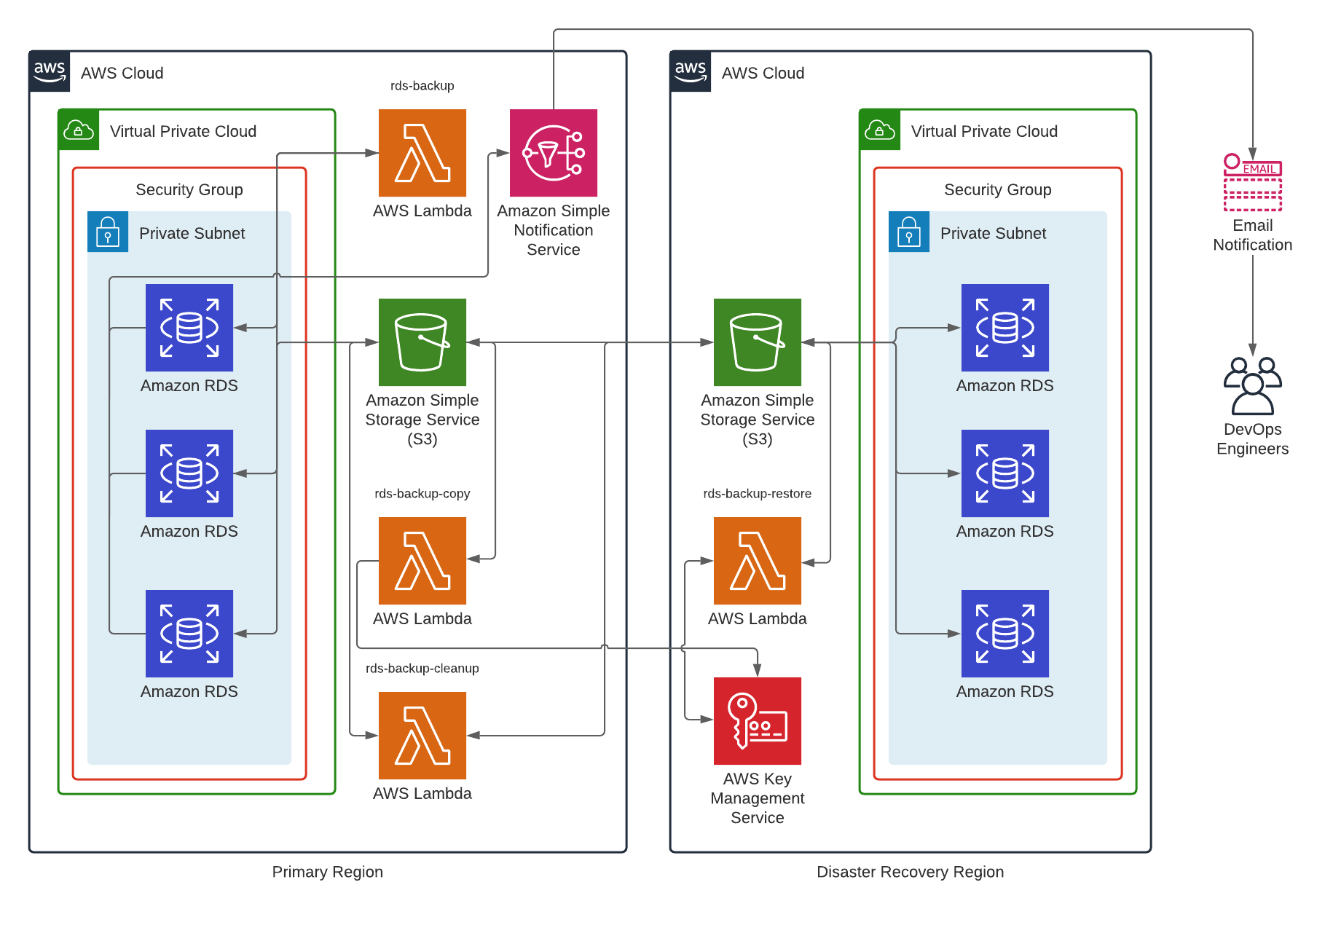
Task: Click 'Amazon RDS' label under bottom Disaster Recovery RDS
Action: tap(1005, 691)
